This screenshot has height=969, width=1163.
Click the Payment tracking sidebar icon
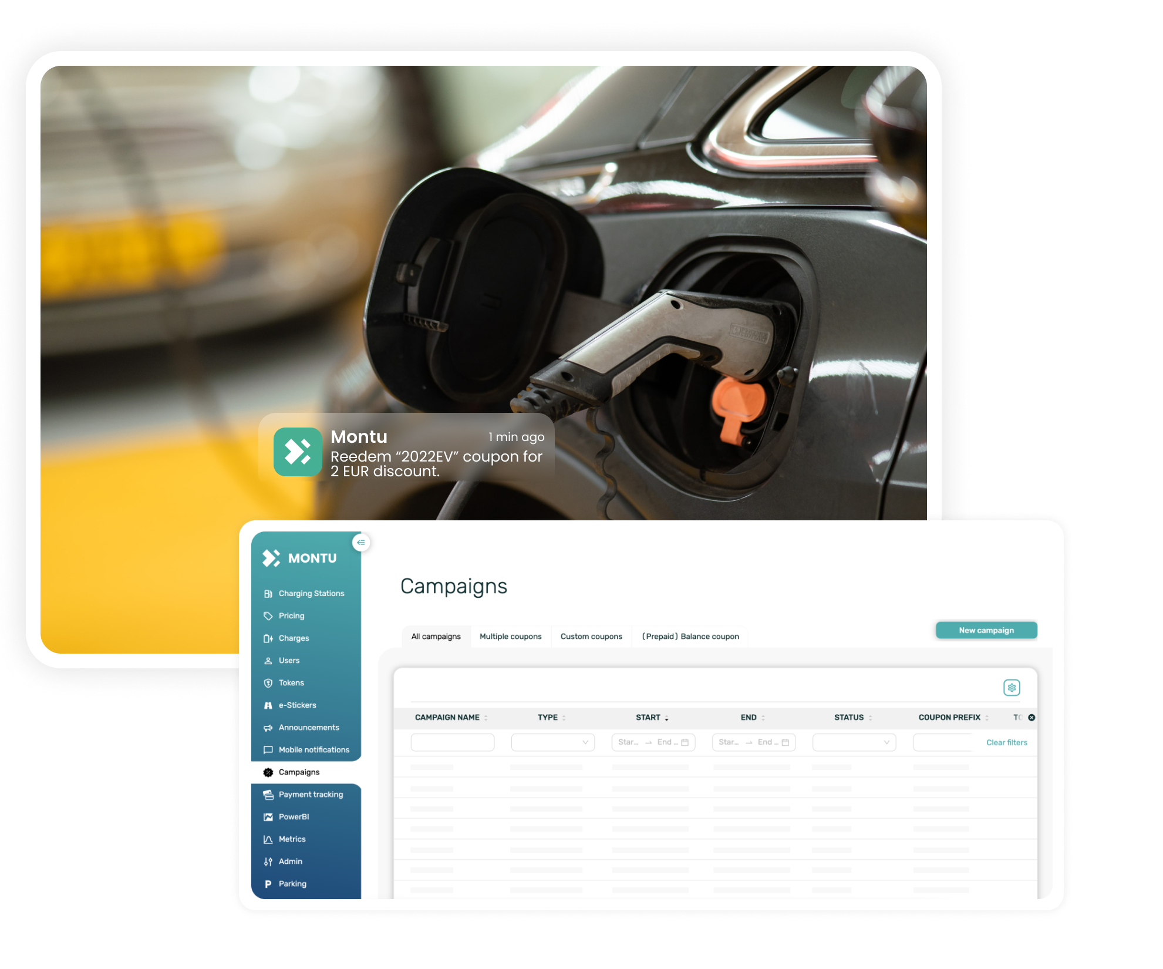tap(268, 795)
